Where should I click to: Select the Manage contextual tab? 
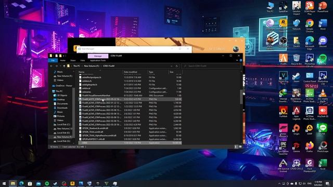pos(98,56)
